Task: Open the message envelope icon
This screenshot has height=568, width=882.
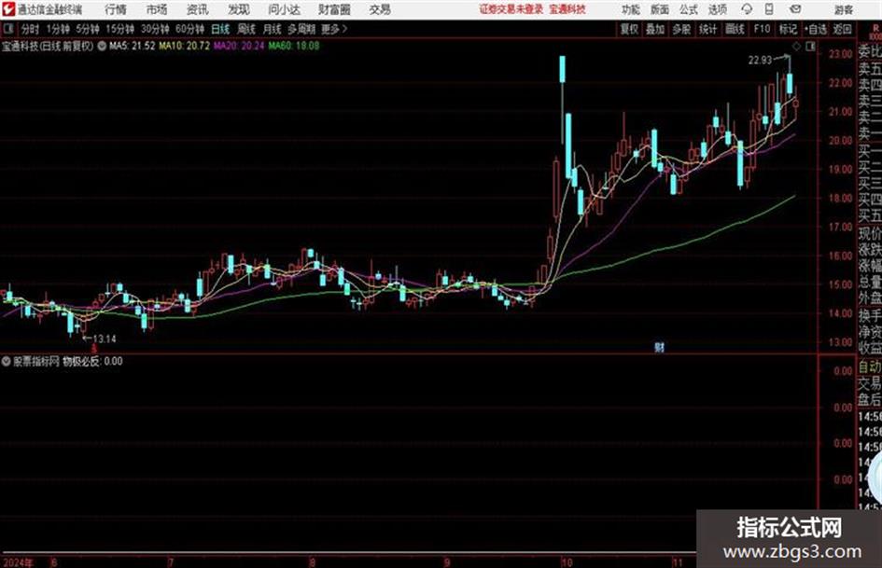Action: click(795, 9)
